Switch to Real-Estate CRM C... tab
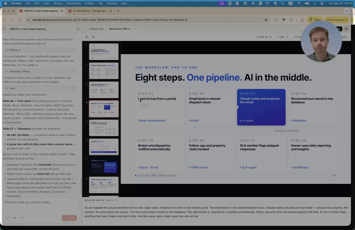Viewport: 355px width, 230px height. pos(120,29)
